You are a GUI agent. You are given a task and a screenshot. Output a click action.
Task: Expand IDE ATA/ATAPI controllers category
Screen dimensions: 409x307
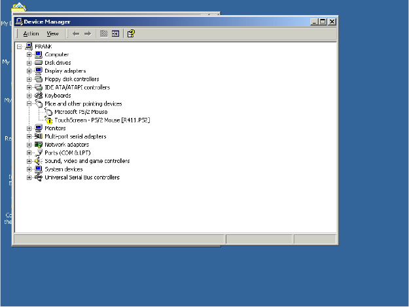[29, 87]
